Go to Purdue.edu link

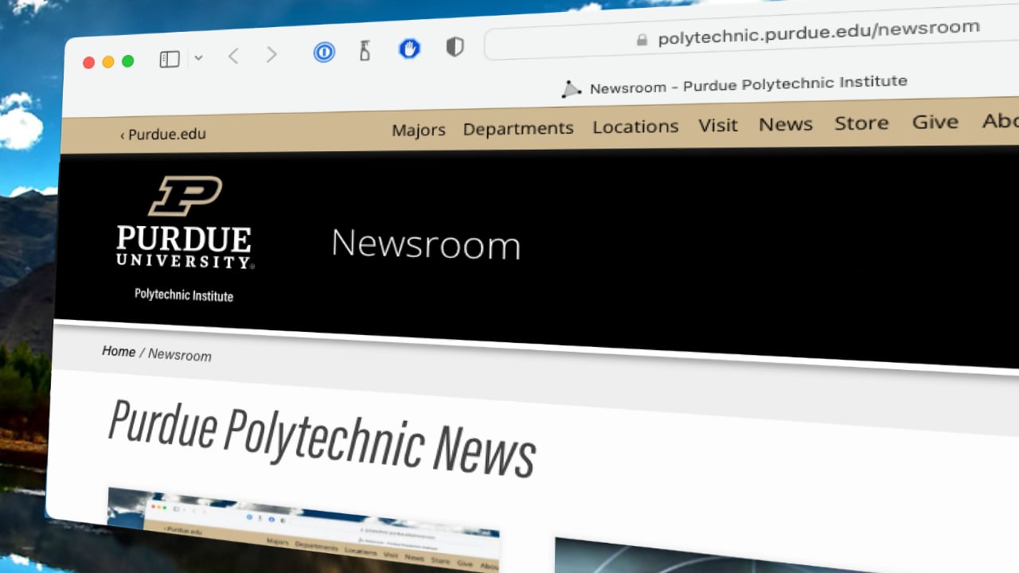[x=163, y=134]
